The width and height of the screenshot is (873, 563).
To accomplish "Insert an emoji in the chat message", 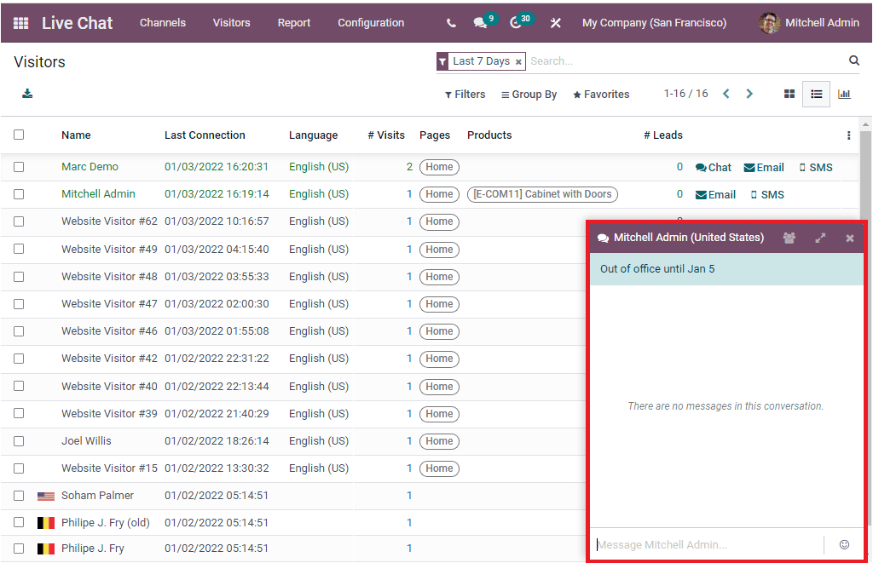I will point(843,544).
